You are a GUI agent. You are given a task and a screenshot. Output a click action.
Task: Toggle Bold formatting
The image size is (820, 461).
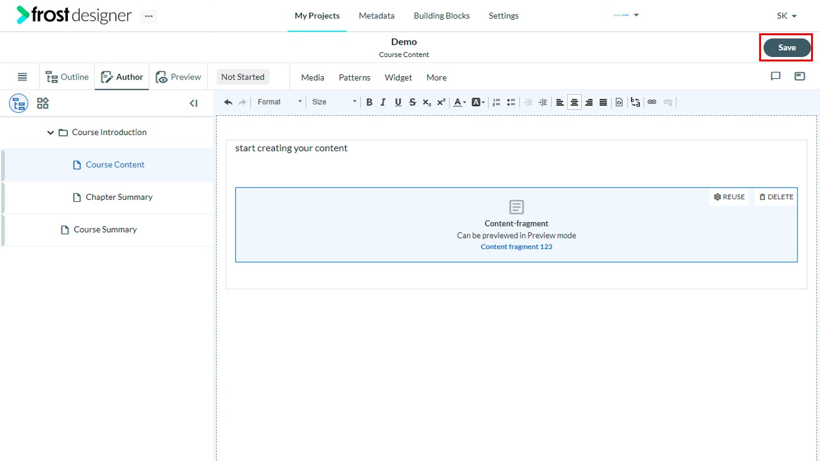(x=369, y=102)
